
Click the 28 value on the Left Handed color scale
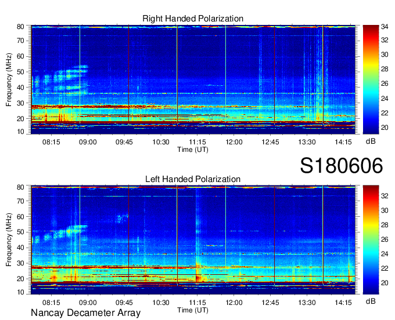(385, 225)
